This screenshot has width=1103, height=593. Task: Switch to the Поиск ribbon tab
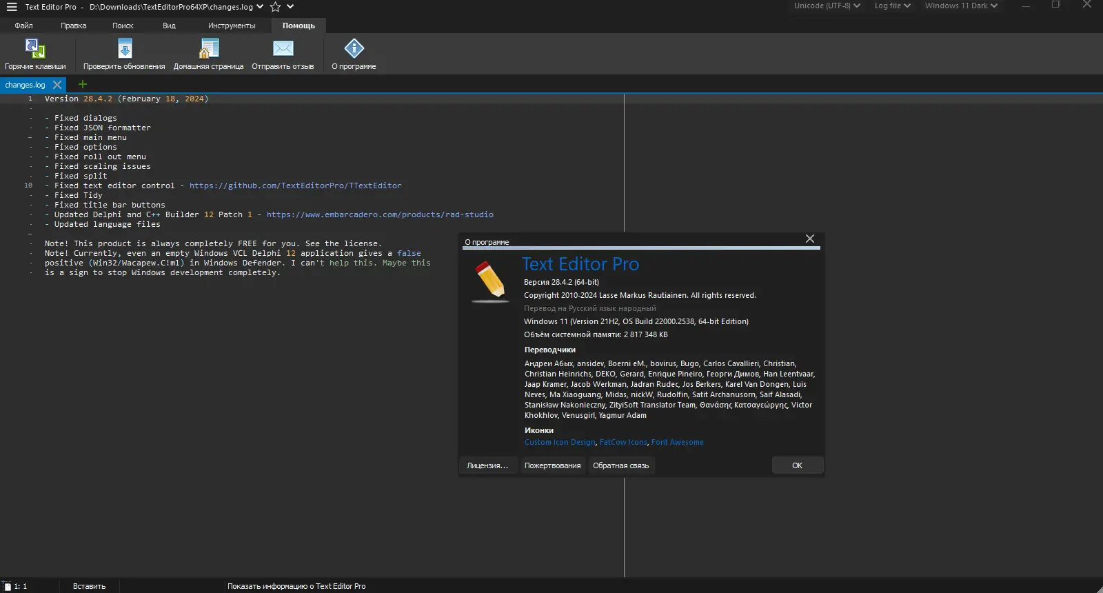pos(123,26)
